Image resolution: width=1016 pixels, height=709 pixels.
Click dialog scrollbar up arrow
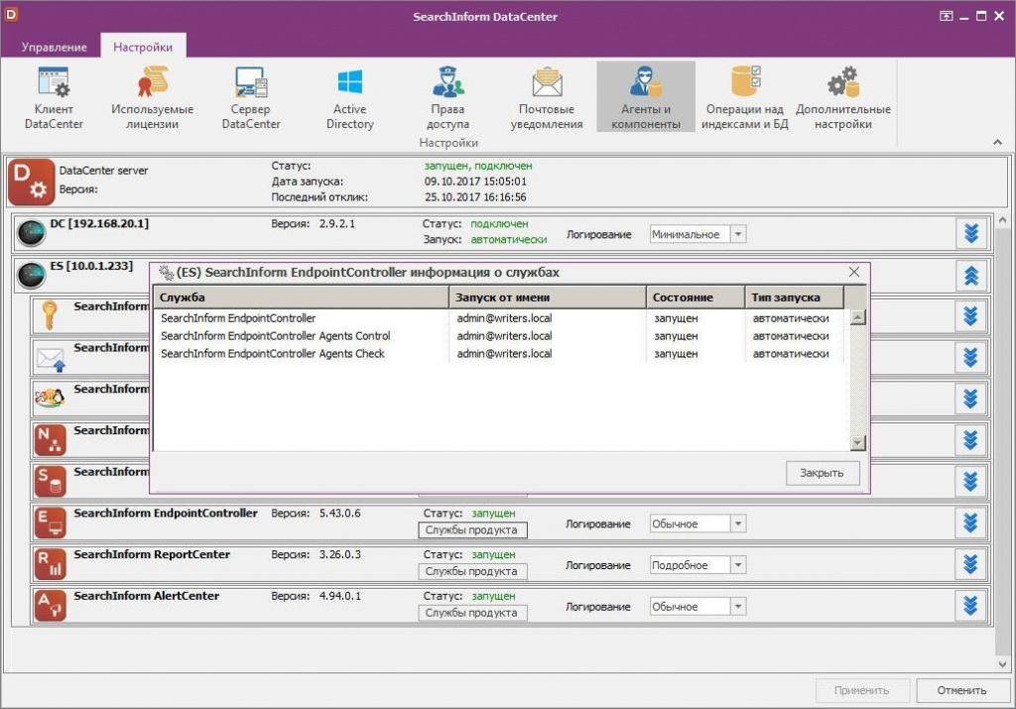coord(858,317)
